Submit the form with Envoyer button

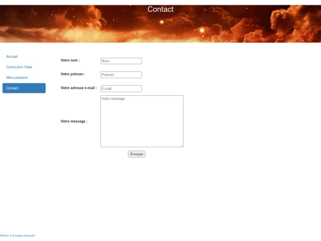pos(137,154)
